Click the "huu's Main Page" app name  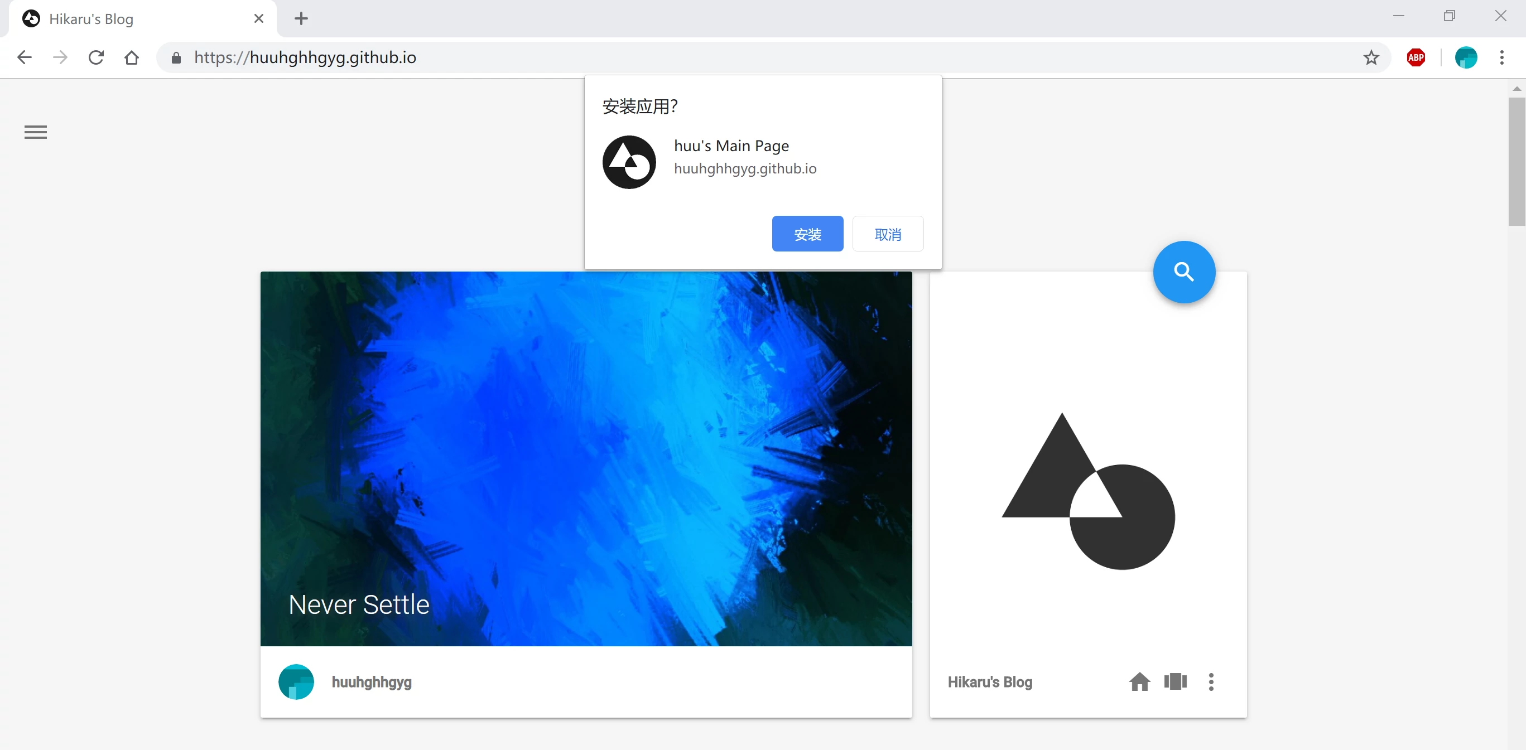731,146
